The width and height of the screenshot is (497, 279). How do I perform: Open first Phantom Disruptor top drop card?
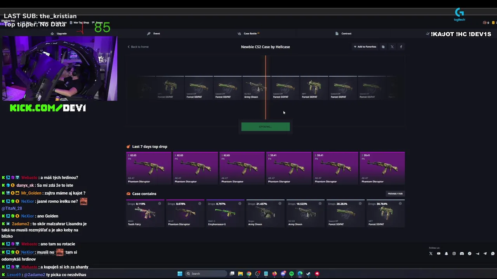tap(149, 168)
